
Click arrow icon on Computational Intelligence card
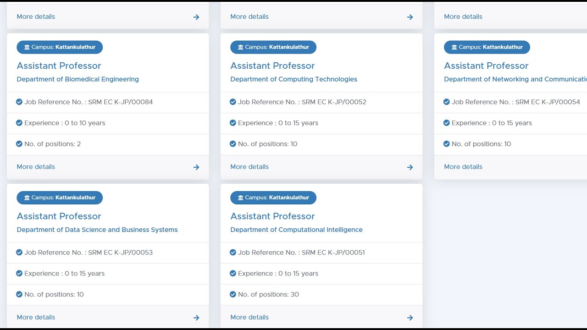(x=410, y=318)
